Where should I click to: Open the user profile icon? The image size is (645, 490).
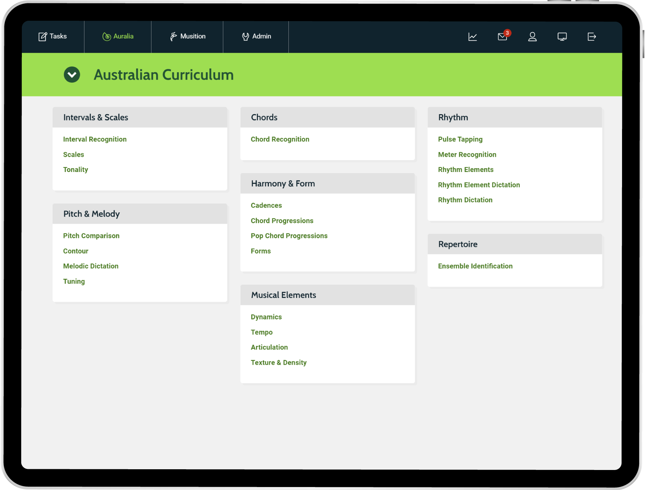point(532,37)
